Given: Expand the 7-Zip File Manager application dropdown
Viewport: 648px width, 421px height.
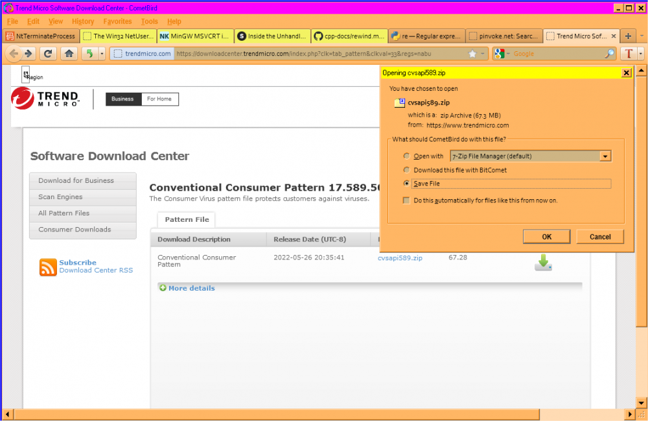Looking at the screenshot, I should point(605,156).
